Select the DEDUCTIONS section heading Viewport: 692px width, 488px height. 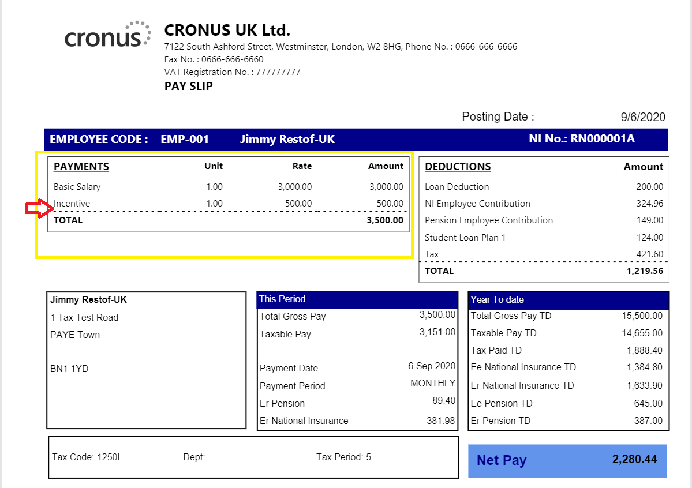click(x=458, y=167)
